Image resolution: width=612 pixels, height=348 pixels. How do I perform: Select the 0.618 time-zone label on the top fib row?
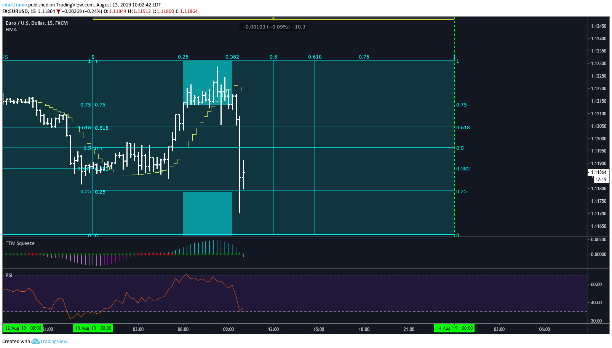tap(315, 57)
